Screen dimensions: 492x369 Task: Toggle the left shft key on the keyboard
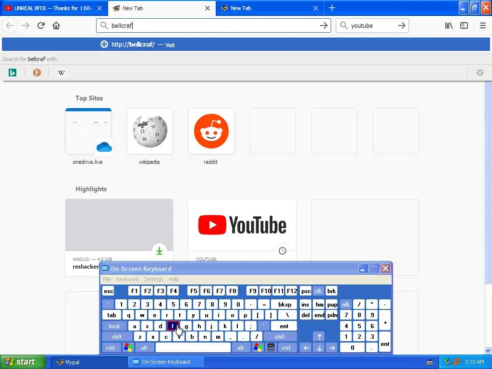[x=117, y=337]
